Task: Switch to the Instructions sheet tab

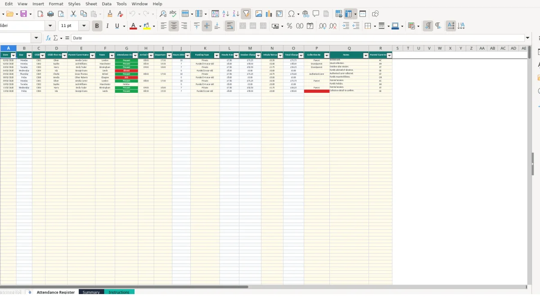Action: (x=119, y=292)
